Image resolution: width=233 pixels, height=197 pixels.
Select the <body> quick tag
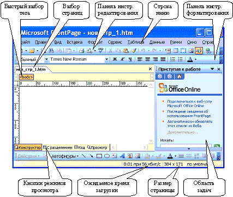click(26, 77)
